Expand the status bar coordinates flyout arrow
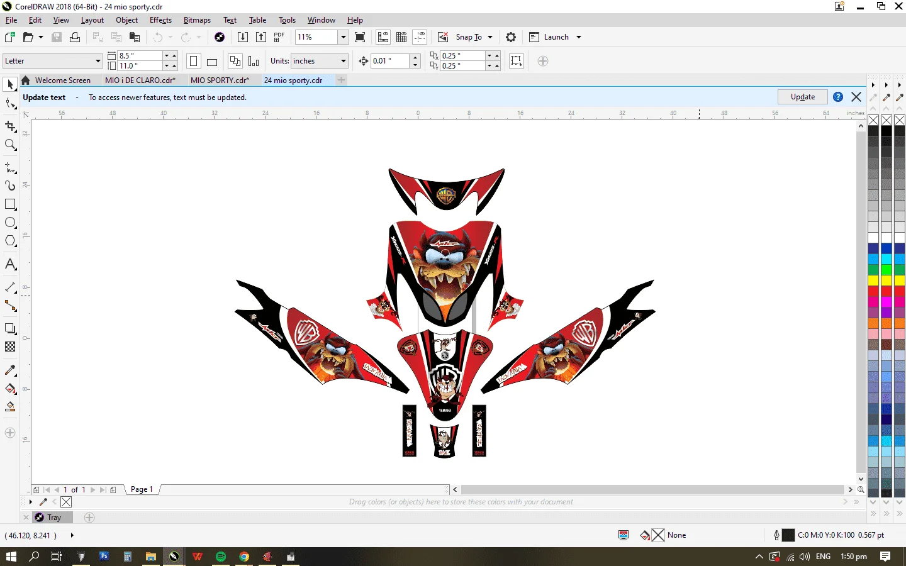906x566 pixels. point(72,535)
